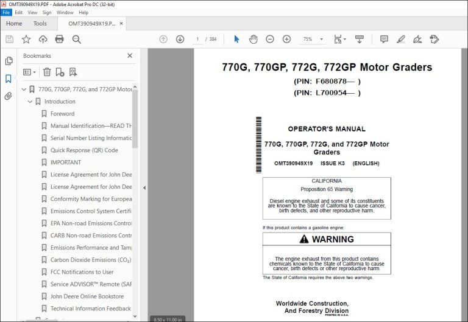Open Quick Response (QR) Code bookmark
The height and width of the screenshot is (322, 468).
(84, 150)
